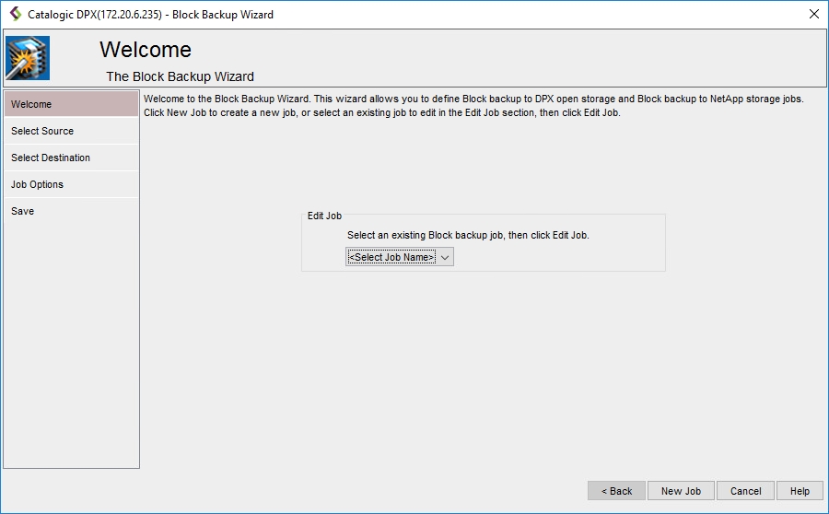Click the "Select an existing Block backup job" instruction

pyautogui.click(x=467, y=235)
